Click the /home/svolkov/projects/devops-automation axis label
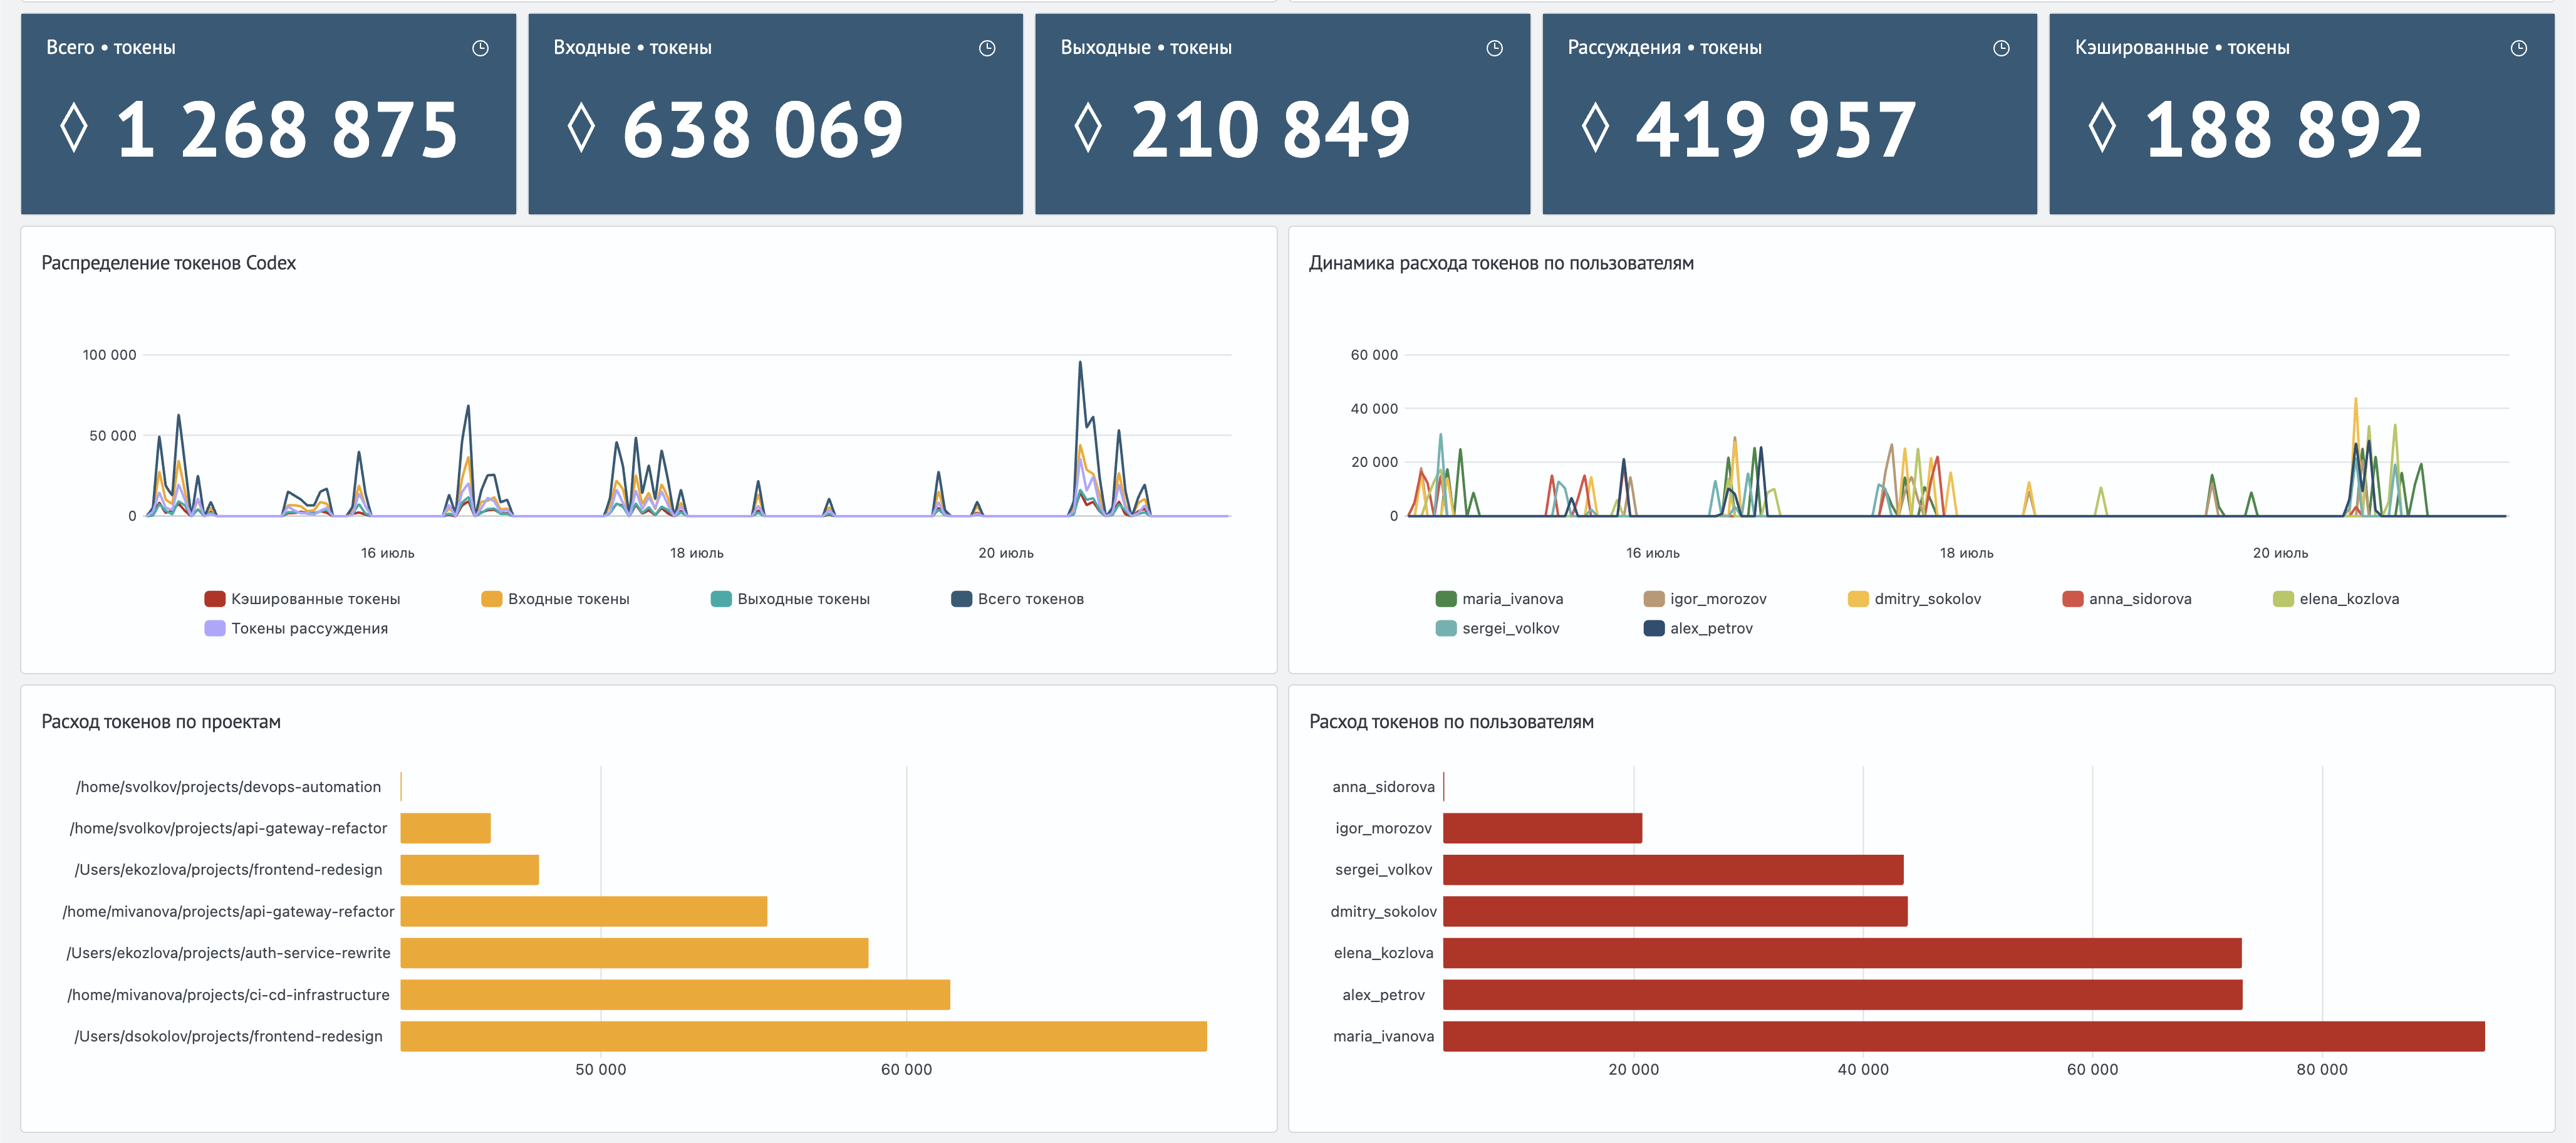Image resolution: width=2576 pixels, height=1143 pixels. [228, 787]
